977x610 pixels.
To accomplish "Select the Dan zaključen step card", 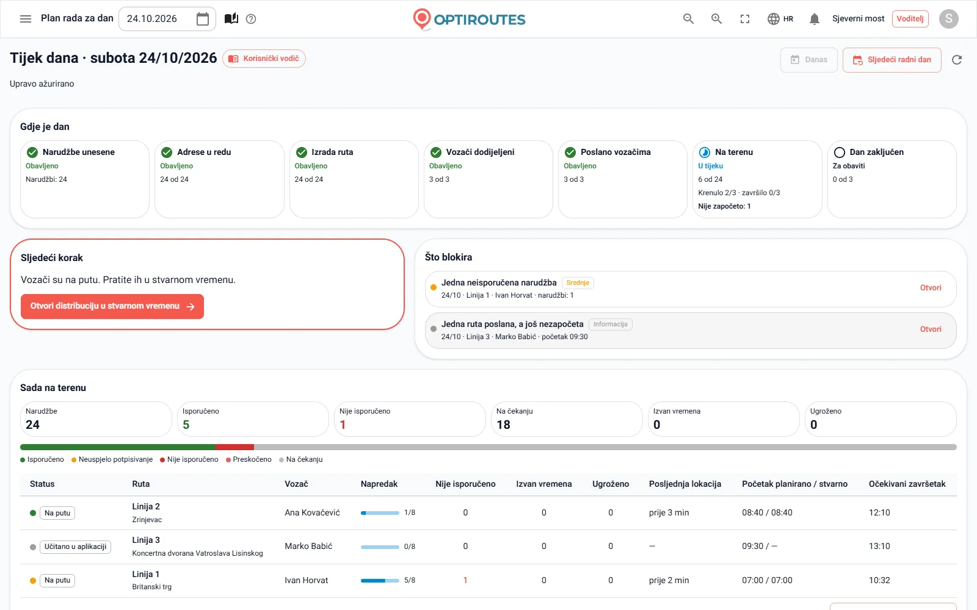I will coord(892,179).
